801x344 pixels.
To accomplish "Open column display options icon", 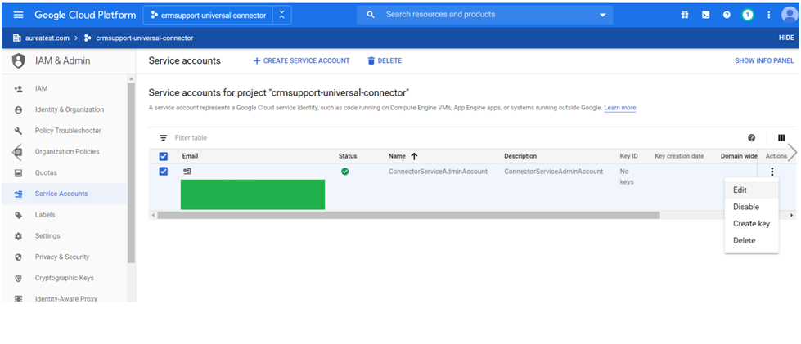I will click(781, 138).
